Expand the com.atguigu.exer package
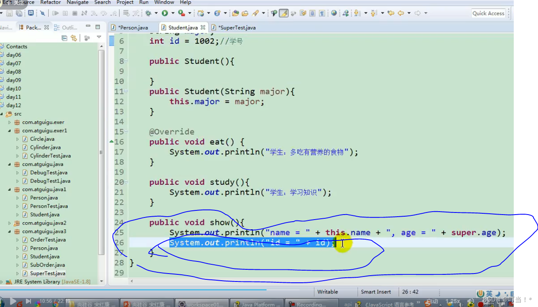Image resolution: width=538 pixels, height=307 pixels. [10, 122]
